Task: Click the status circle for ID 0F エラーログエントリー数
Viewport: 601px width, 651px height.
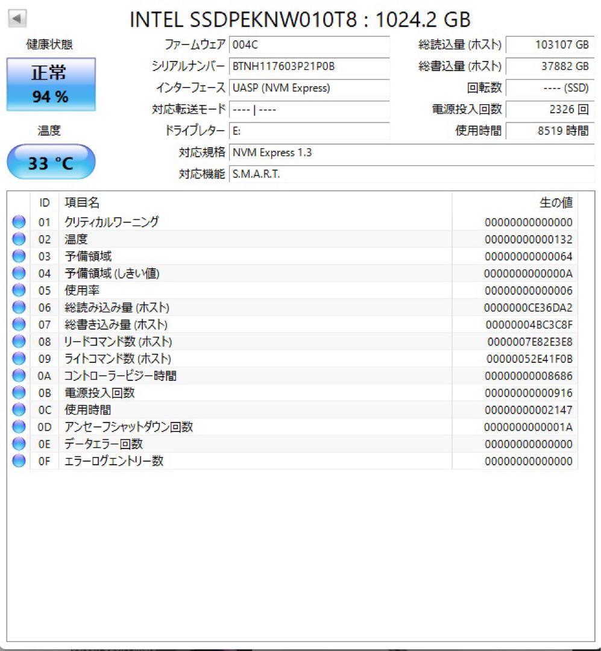Action: (x=19, y=461)
